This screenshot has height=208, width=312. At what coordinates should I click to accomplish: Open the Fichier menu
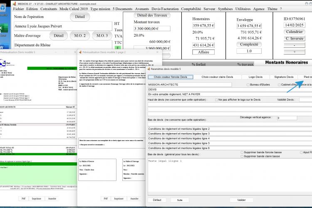[18, 9]
